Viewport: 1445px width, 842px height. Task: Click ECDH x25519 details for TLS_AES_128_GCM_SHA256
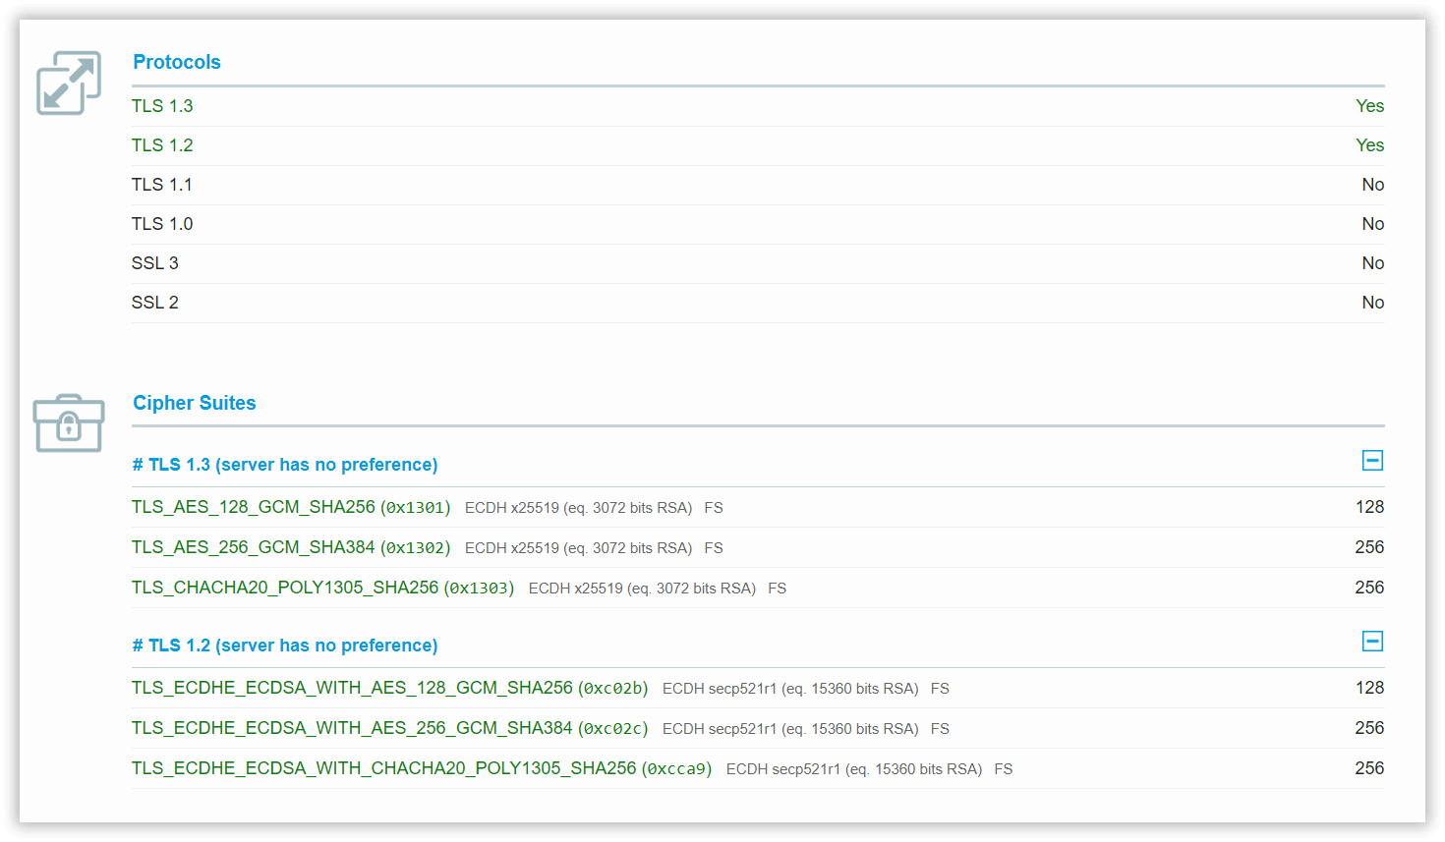click(x=578, y=508)
